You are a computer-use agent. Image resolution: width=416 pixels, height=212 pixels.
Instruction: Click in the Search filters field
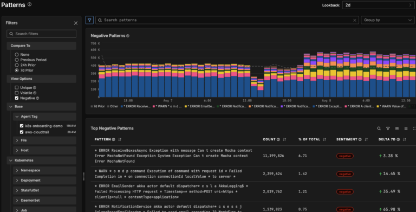point(41,34)
